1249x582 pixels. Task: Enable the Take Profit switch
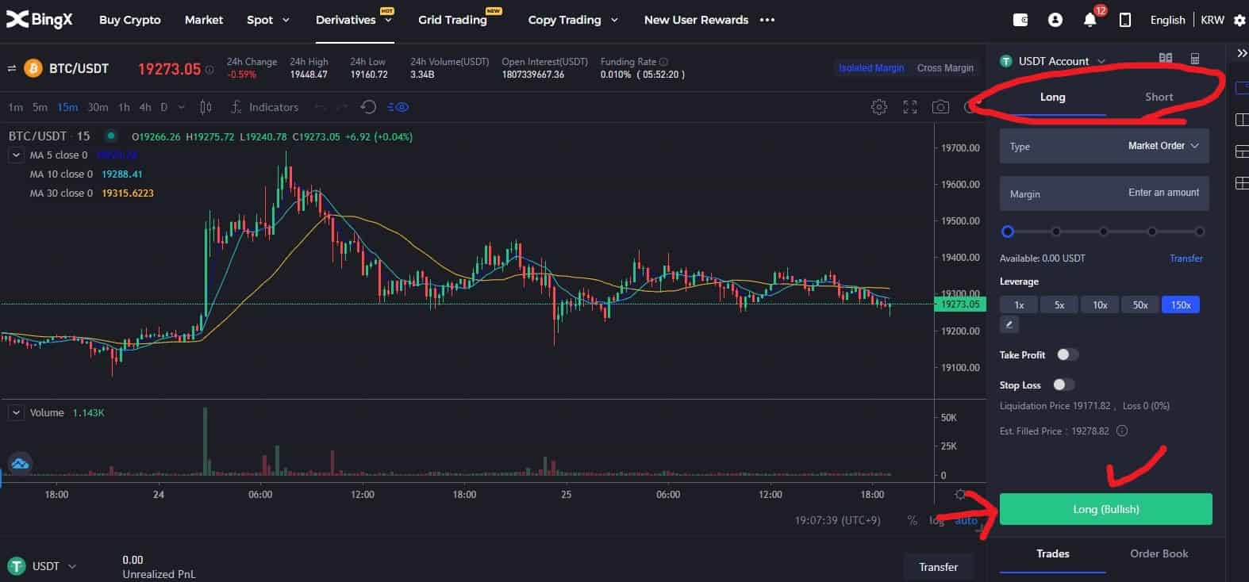1067,354
